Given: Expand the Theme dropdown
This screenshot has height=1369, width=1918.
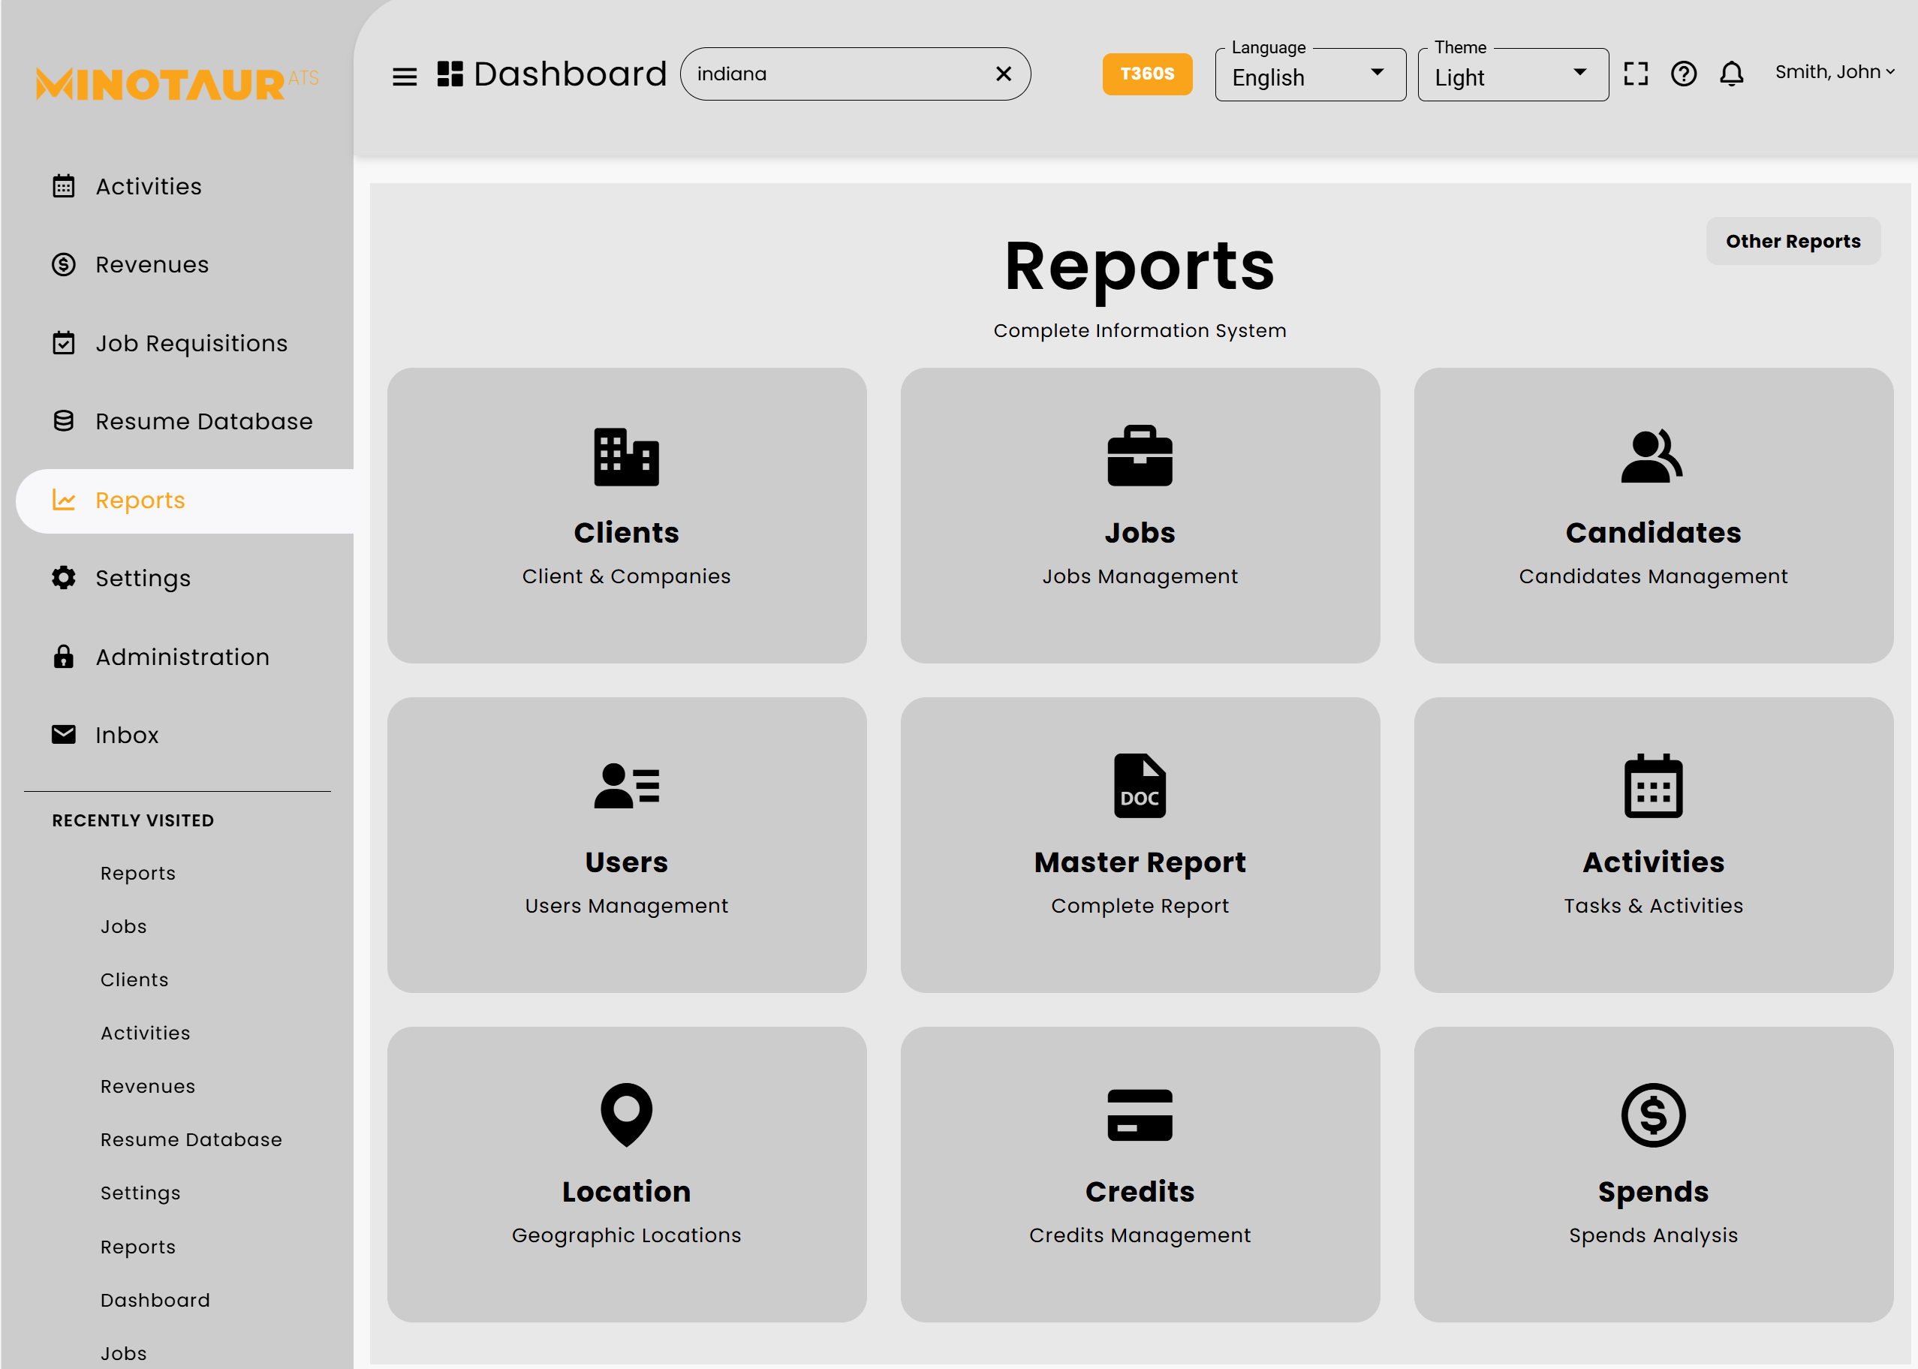Looking at the screenshot, I should pyautogui.click(x=1513, y=76).
